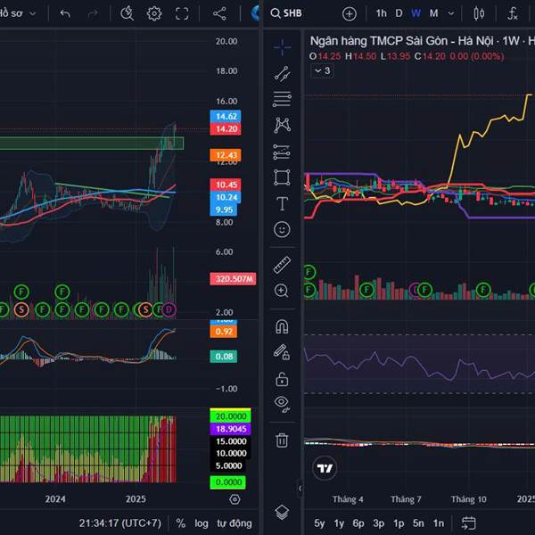Select the 1h timeframe
The image size is (535, 535).
381,13
